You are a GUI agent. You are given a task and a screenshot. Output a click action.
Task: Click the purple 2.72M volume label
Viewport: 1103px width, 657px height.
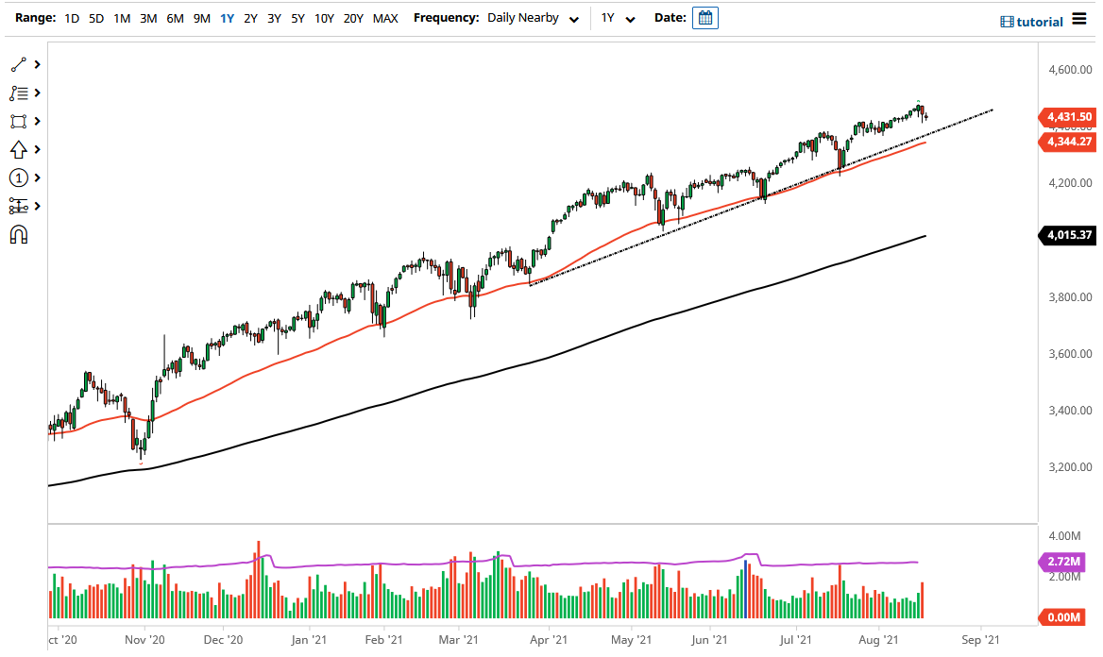(1065, 562)
